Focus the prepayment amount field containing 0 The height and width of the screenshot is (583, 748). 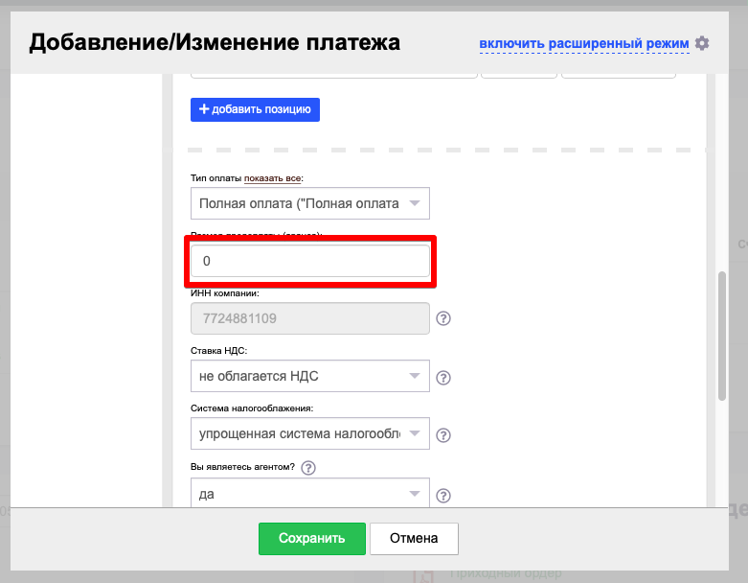(310, 261)
